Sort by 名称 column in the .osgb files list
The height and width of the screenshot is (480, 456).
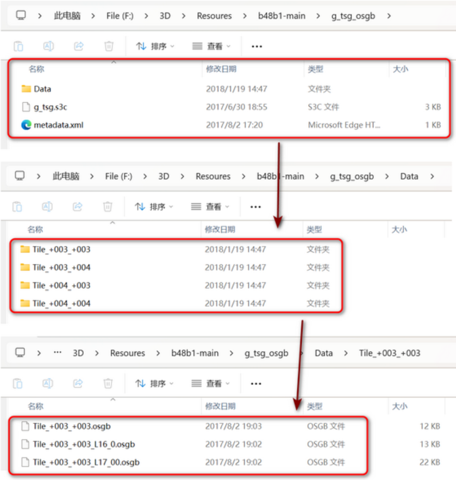click(35, 406)
